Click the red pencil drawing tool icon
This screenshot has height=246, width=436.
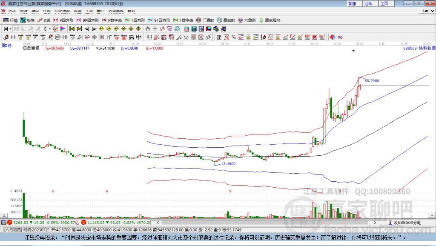[x=6, y=37]
